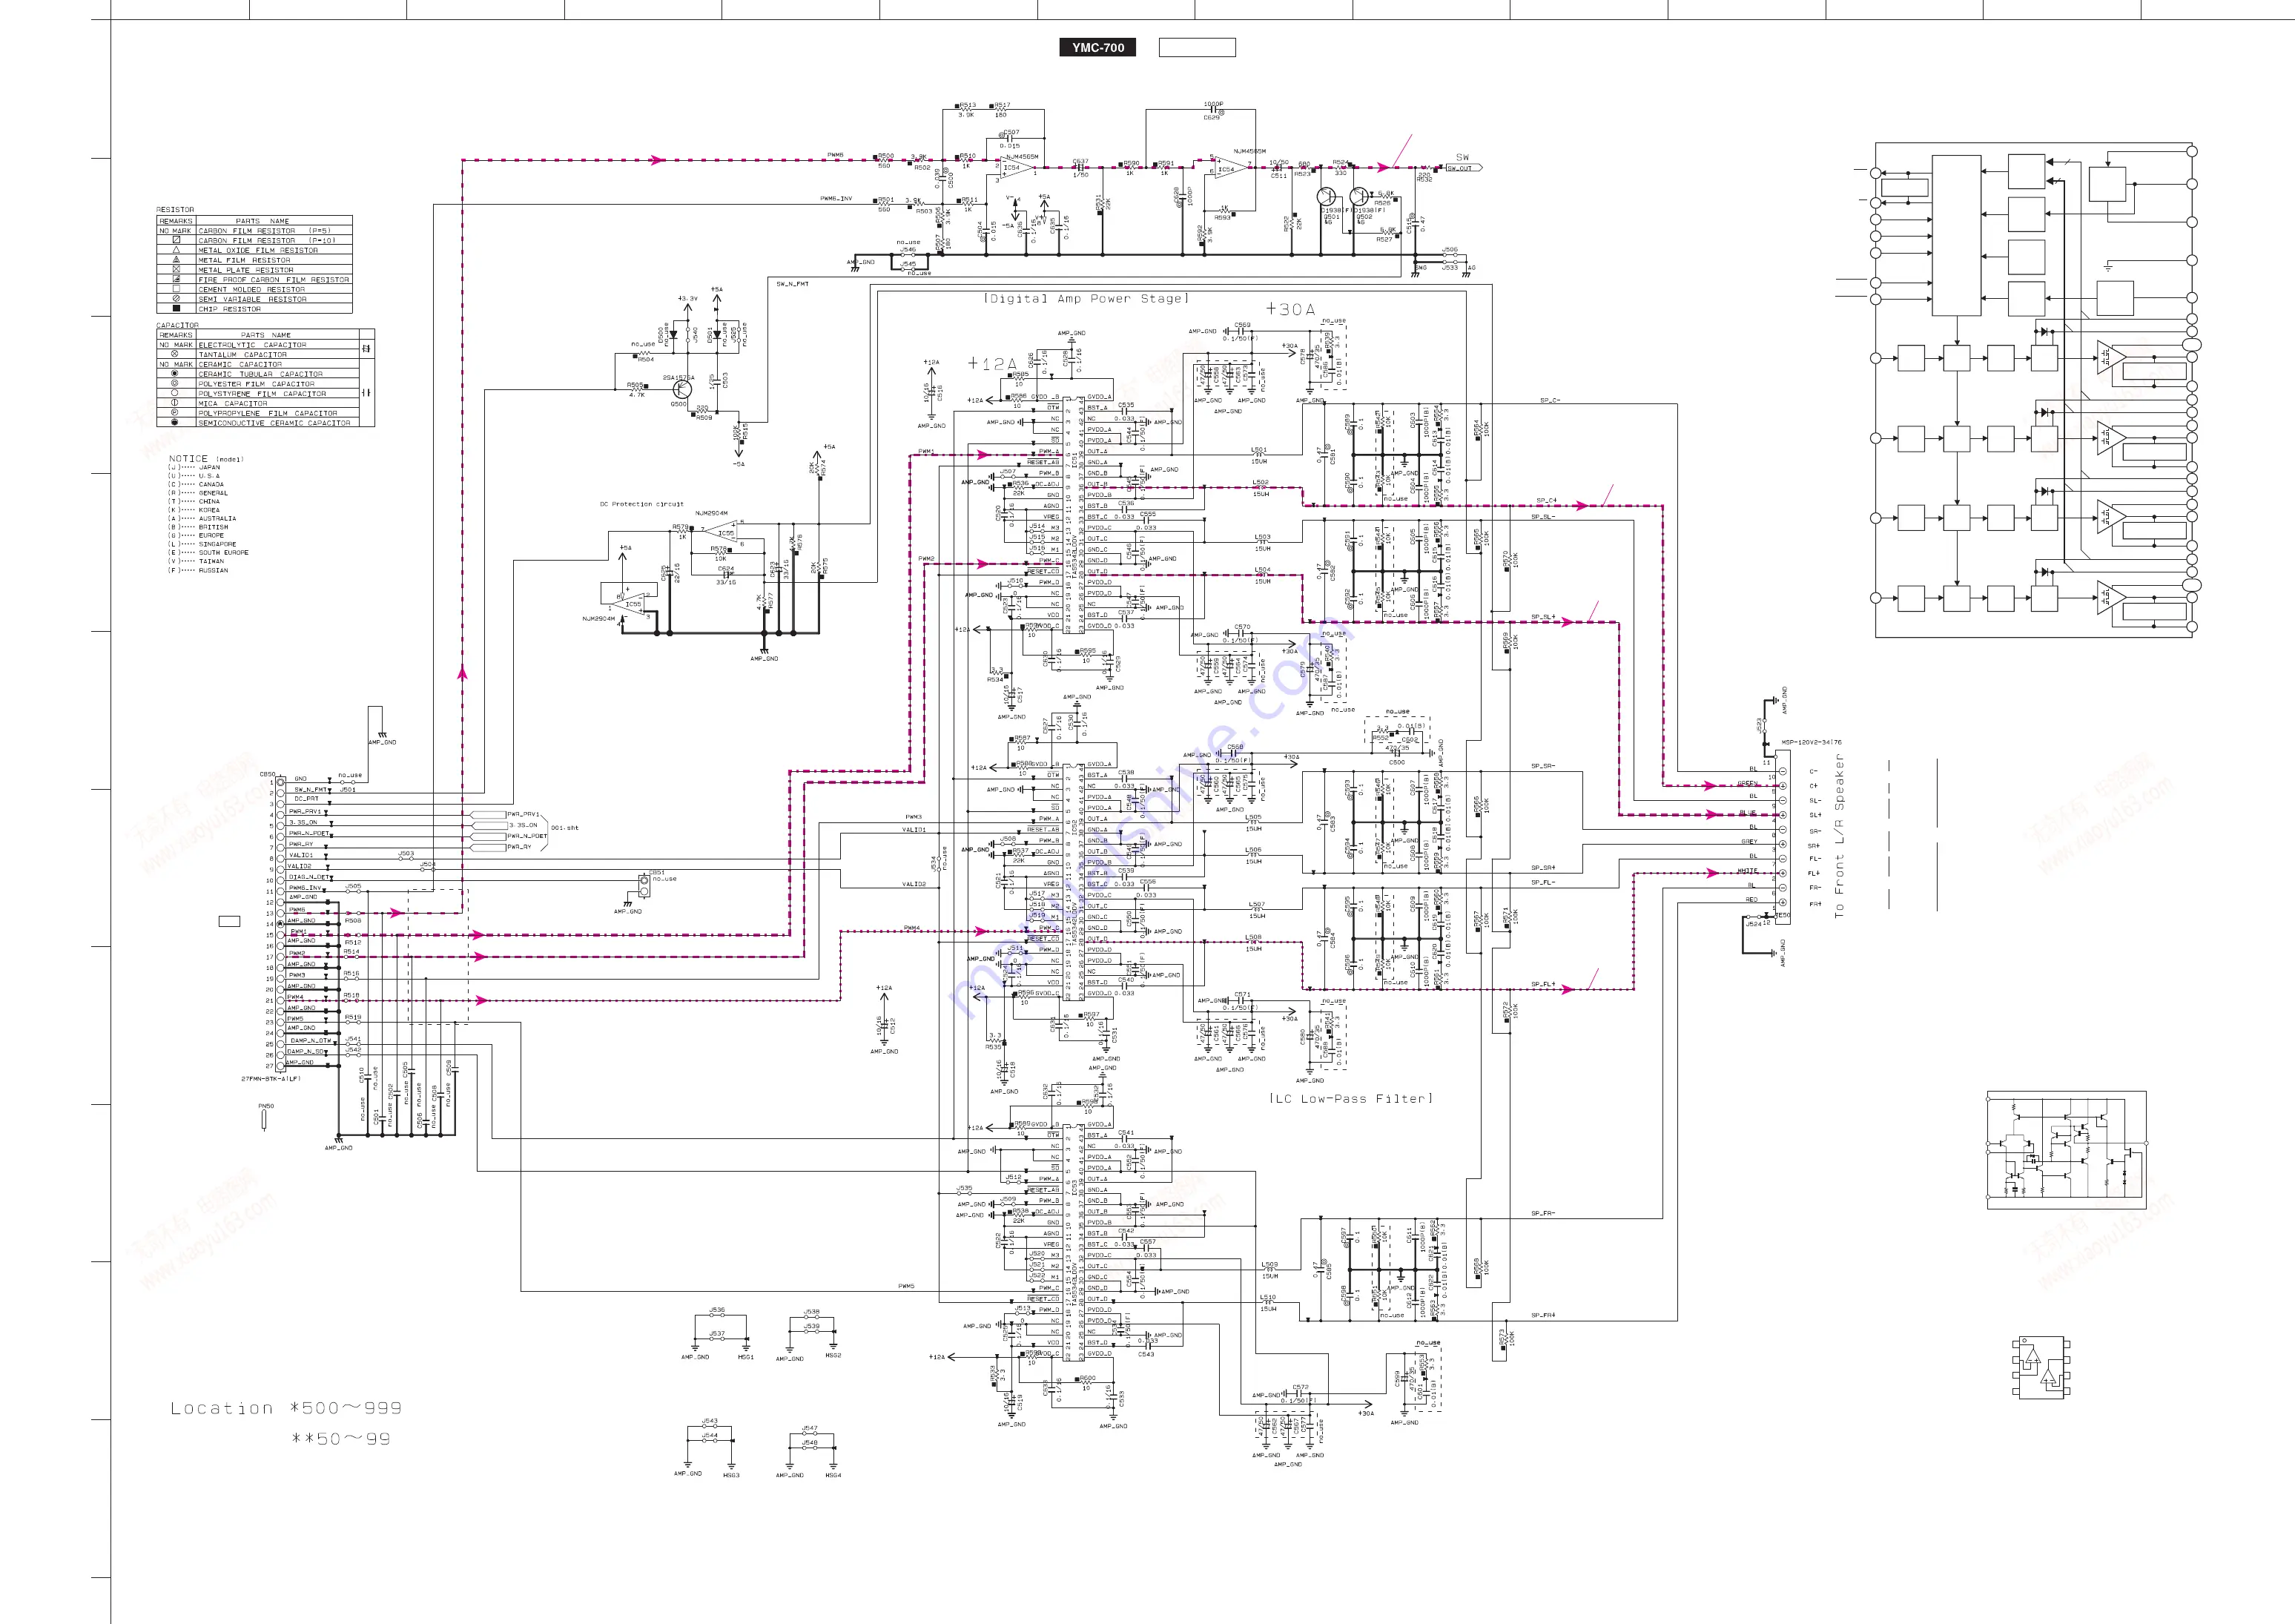Image resolution: width=2295 pixels, height=1624 pixels.
Task: Click the "SL+" speaker terminal label
Action: pyautogui.click(x=1815, y=815)
